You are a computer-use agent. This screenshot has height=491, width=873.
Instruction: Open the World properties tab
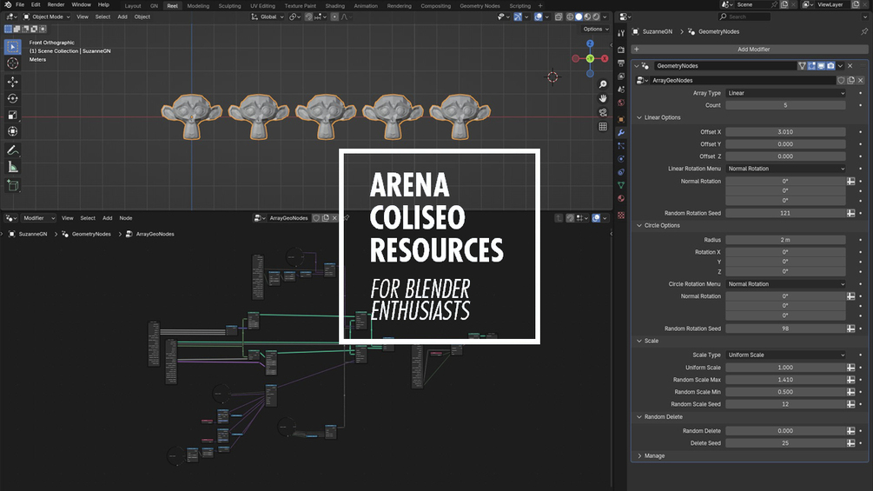621,103
